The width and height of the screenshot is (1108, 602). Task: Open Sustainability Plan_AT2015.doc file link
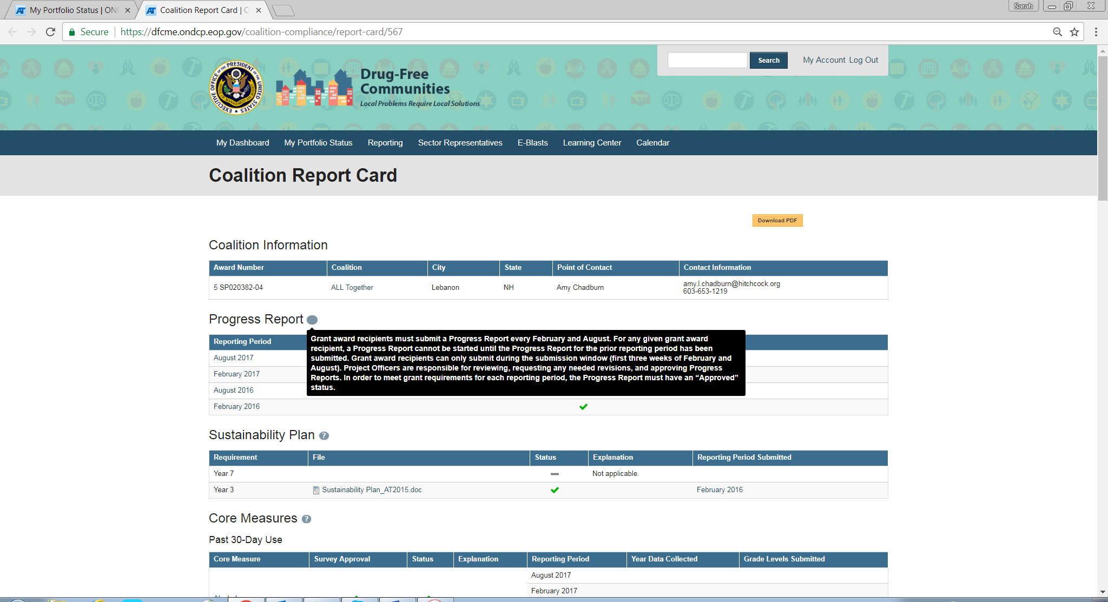coord(372,490)
